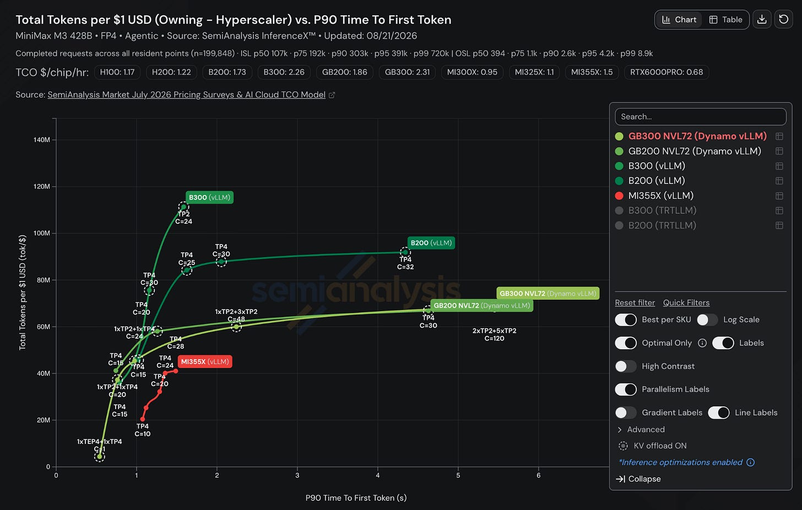Viewport: 802px width, 510px height.
Task: Click info icon after Inference optimizations enabled
Action: pyautogui.click(x=750, y=463)
